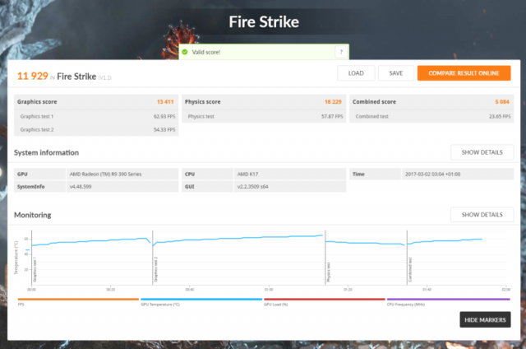The width and height of the screenshot is (526, 349).
Task: Click the Graphics score value 13 411
Action: point(166,102)
